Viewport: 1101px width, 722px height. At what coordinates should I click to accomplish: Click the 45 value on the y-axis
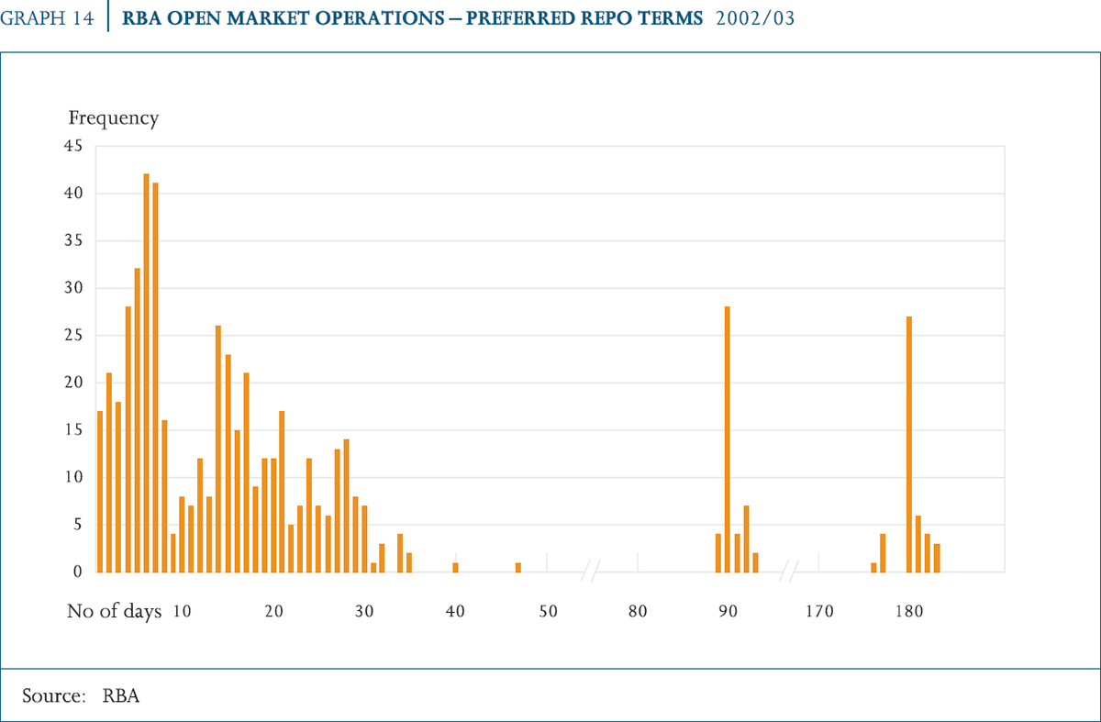tap(73, 146)
